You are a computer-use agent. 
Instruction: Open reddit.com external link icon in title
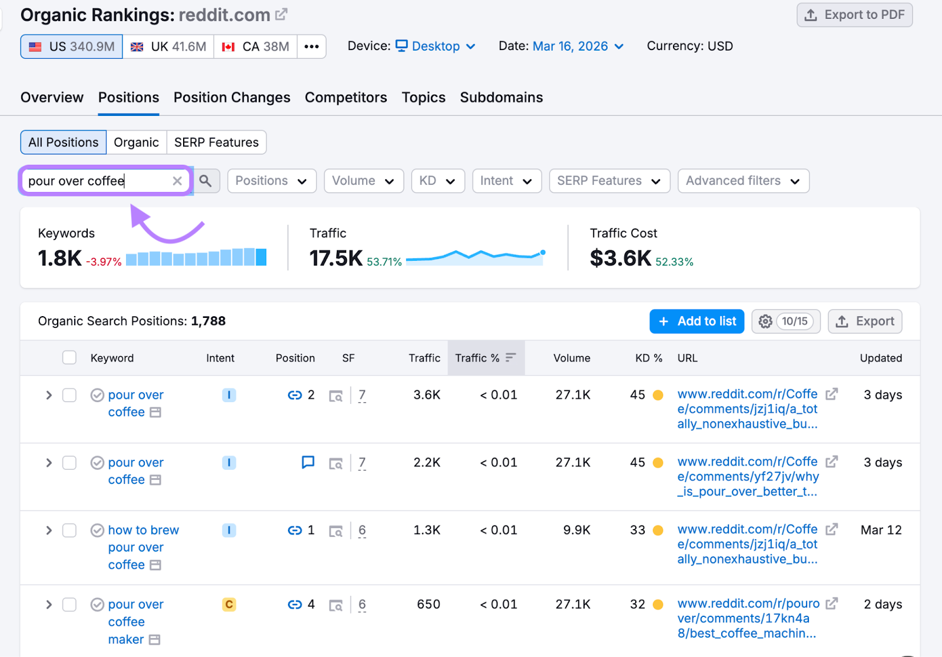tap(281, 14)
